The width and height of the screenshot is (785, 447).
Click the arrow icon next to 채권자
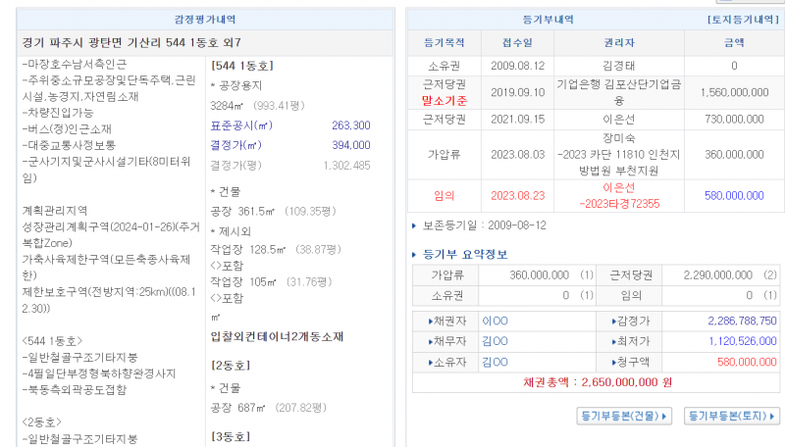430,321
